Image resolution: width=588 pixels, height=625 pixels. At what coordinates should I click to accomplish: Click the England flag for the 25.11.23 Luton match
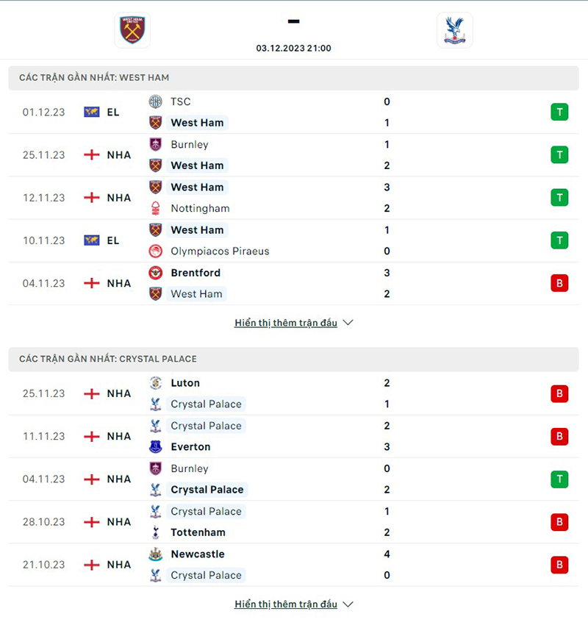[91, 393]
